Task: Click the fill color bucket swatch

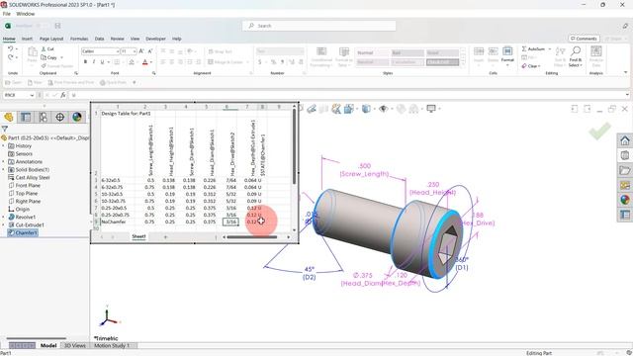Action: click(x=132, y=62)
